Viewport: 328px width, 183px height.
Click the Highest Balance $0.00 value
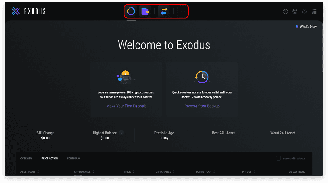point(105,138)
